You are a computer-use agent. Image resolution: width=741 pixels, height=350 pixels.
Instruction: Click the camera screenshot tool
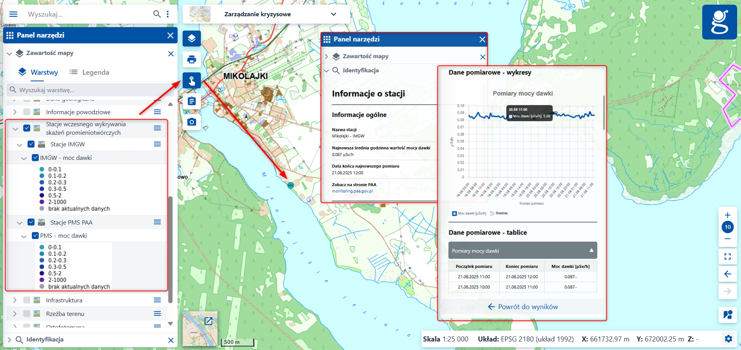(192, 122)
